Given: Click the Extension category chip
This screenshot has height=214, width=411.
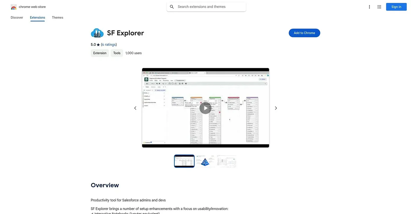Looking at the screenshot, I should click(100, 53).
